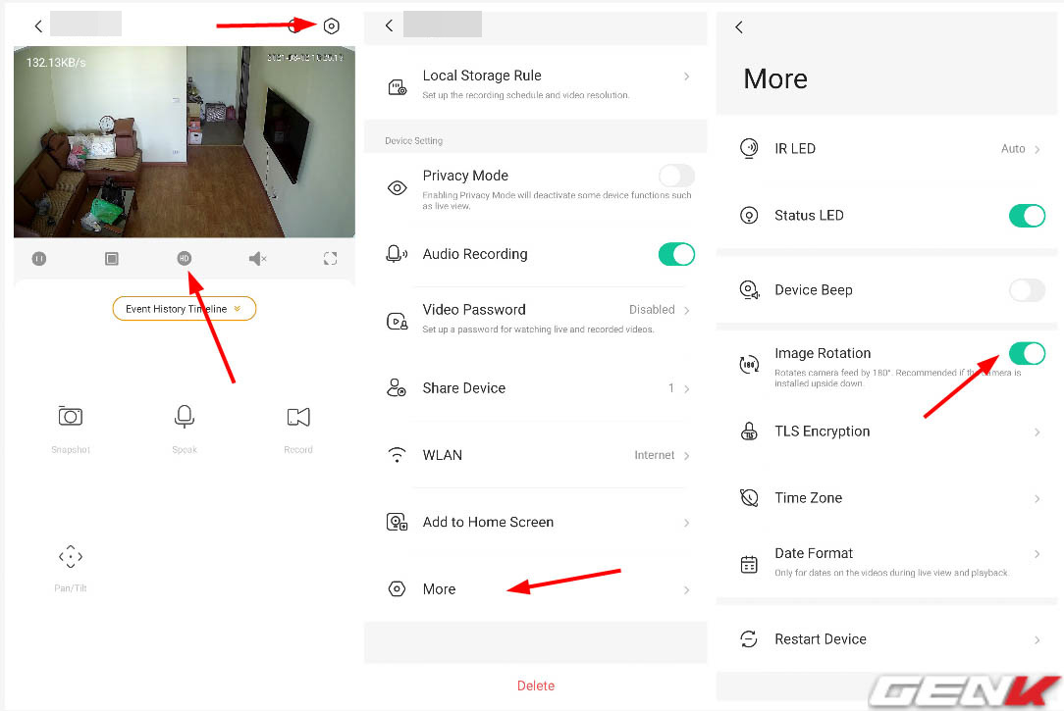1064x711 pixels.
Task: Unmute the camera audio speaker icon
Action: [257, 259]
